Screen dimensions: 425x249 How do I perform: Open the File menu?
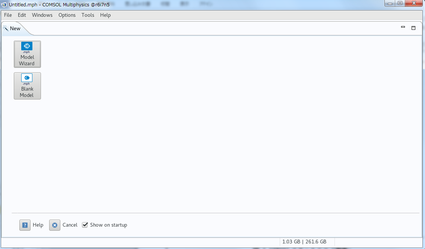tap(8, 15)
